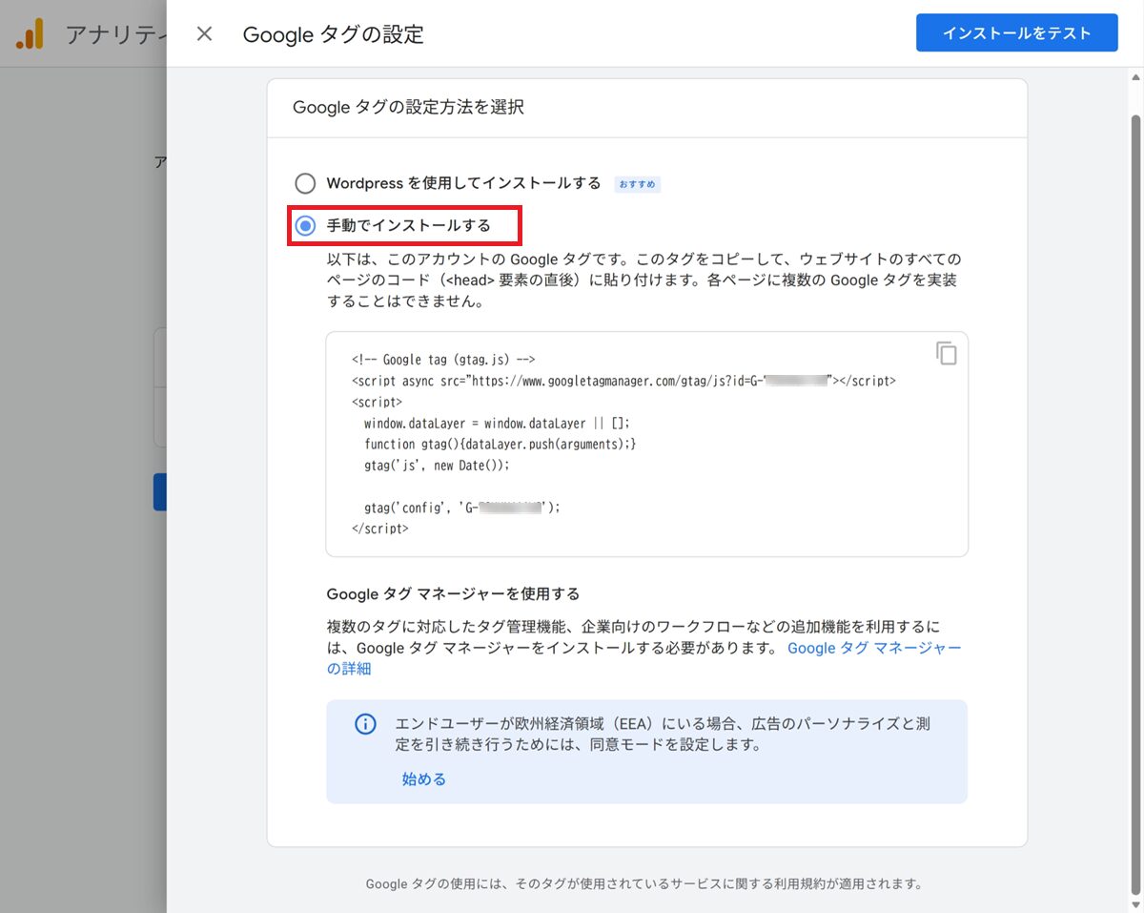Click the Google Analytics logo icon
The width and height of the screenshot is (1144, 913).
point(31,34)
